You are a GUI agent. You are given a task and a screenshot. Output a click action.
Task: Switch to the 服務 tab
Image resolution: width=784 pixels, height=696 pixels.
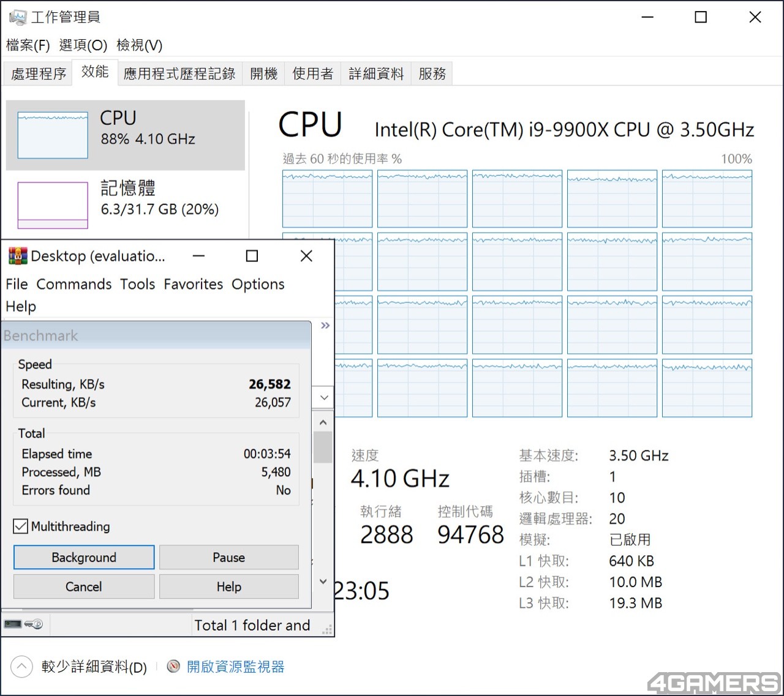[x=432, y=73]
